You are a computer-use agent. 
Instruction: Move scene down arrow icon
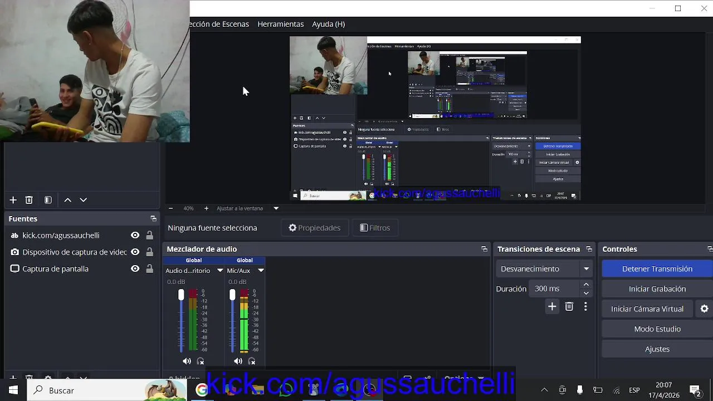(84, 200)
